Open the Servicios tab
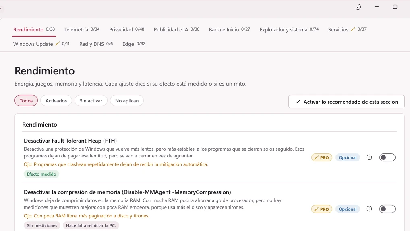 coord(347,29)
